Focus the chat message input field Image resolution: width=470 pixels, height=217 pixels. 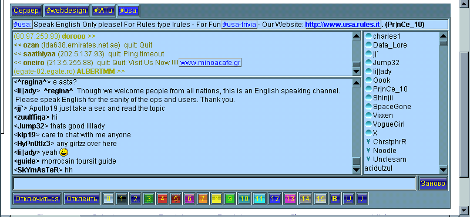pyautogui.click(x=214, y=184)
